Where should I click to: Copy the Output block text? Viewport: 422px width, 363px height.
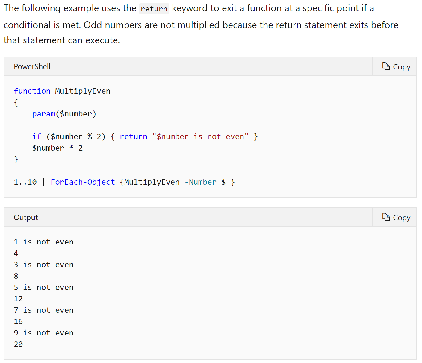pos(396,217)
